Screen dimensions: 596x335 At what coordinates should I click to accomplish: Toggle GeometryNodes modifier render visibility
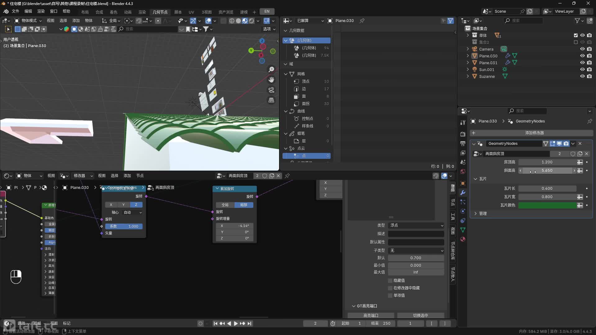point(566,144)
